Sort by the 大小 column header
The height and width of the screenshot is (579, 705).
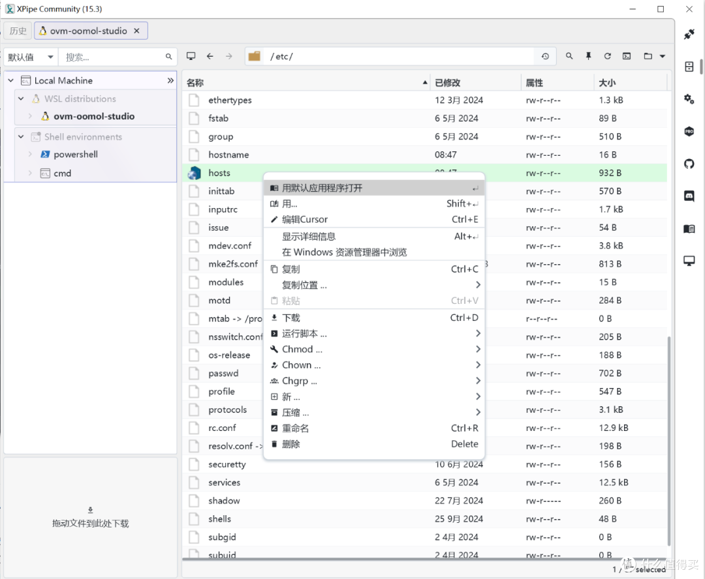pyautogui.click(x=631, y=83)
